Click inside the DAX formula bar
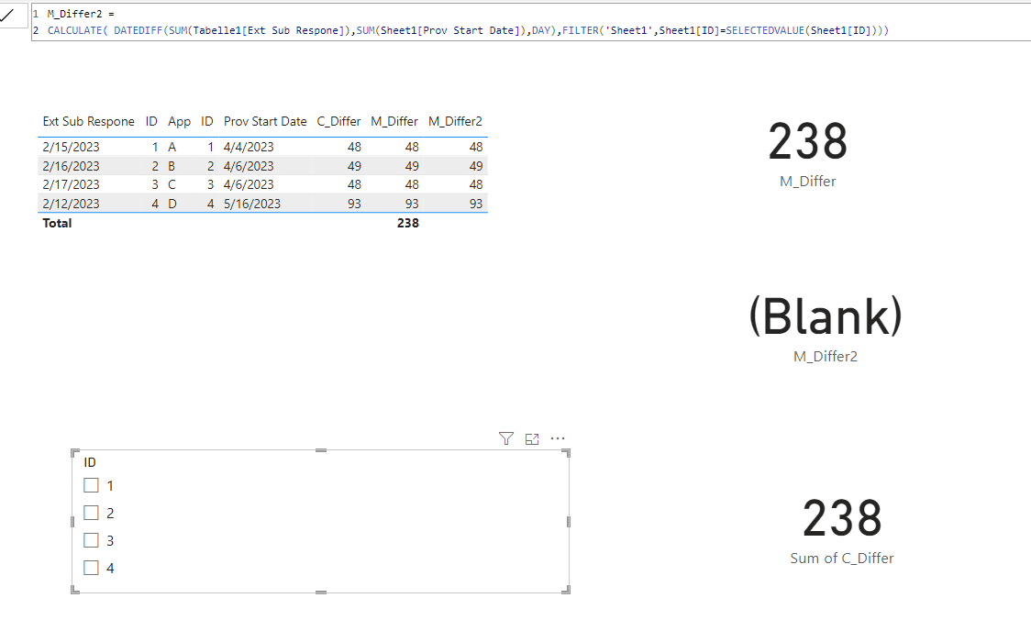 531,22
